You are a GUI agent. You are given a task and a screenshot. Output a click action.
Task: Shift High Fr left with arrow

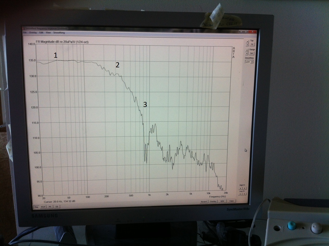[x=240, y=188]
